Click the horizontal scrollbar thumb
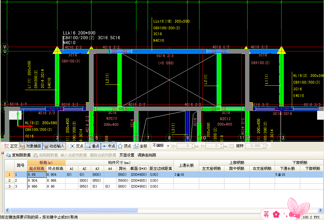324x220 pixels. pyautogui.click(x=74, y=210)
